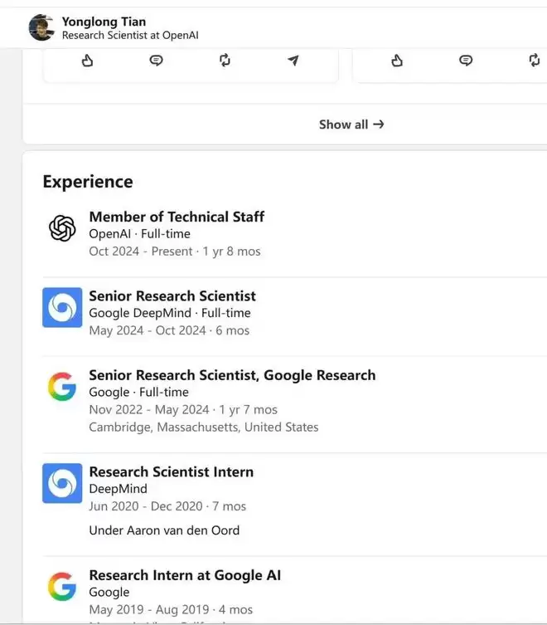Open the Google DeepMind logo for Senior Research Scientist

pyautogui.click(x=62, y=307)
